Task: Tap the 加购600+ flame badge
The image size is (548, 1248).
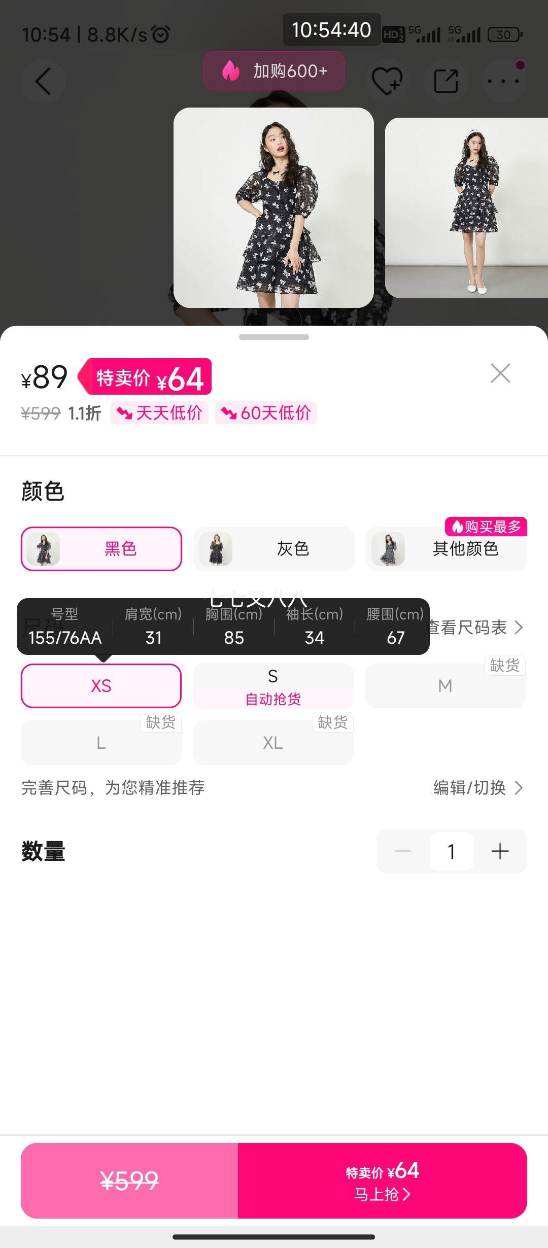Action: pos(274,71)
